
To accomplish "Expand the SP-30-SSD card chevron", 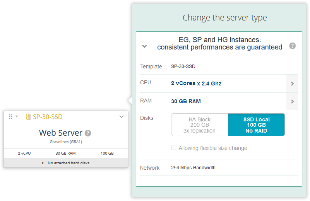I will click(122, 117).
